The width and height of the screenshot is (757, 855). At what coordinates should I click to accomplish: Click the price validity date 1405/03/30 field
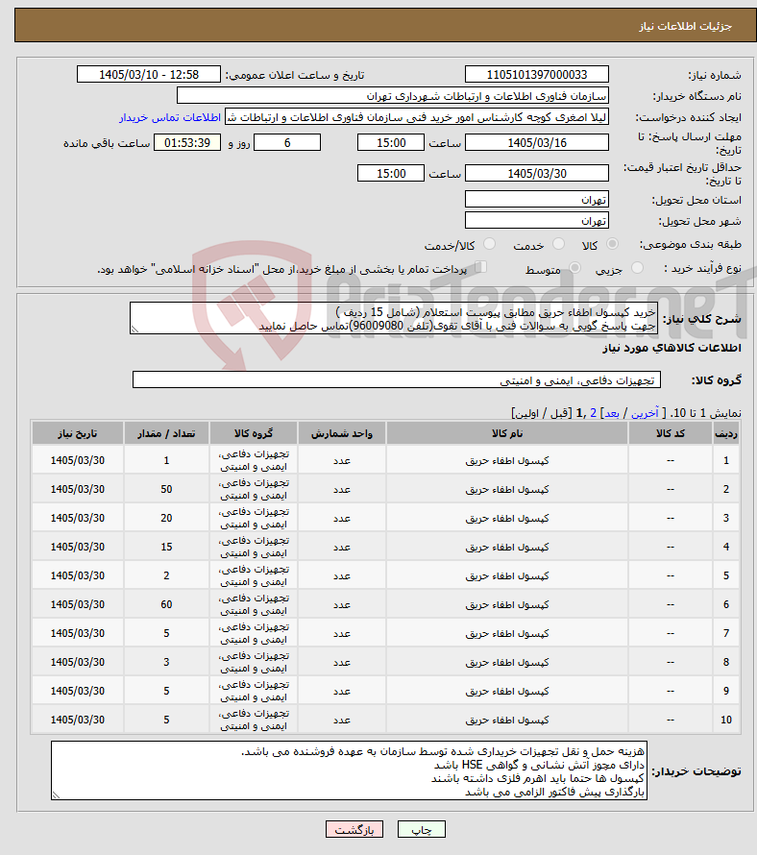pyautogui.click(x=537, y=173)
